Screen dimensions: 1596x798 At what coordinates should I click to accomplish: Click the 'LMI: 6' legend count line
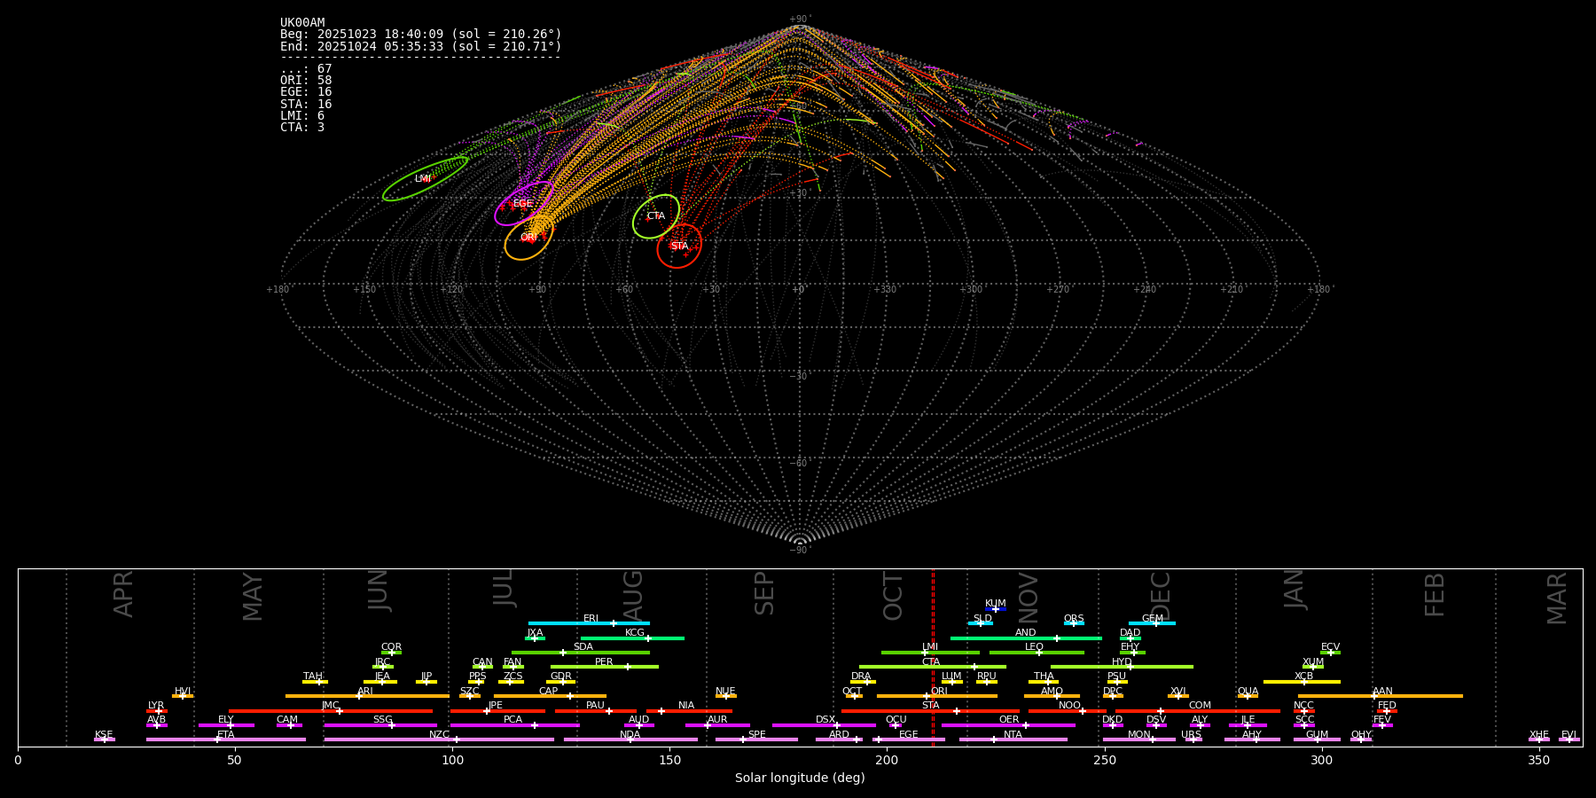pos(302,116)
